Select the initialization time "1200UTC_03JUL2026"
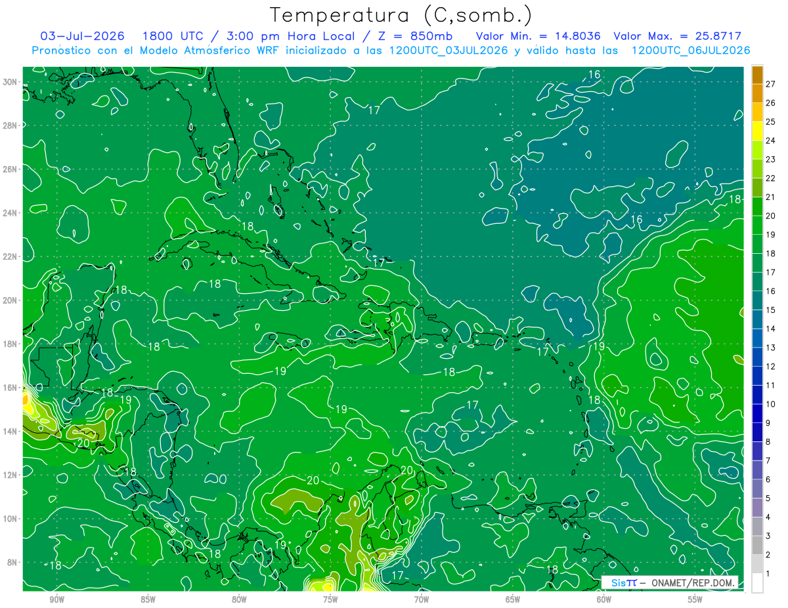Screen dimensions: 788x608 click(x=448, y=51)
